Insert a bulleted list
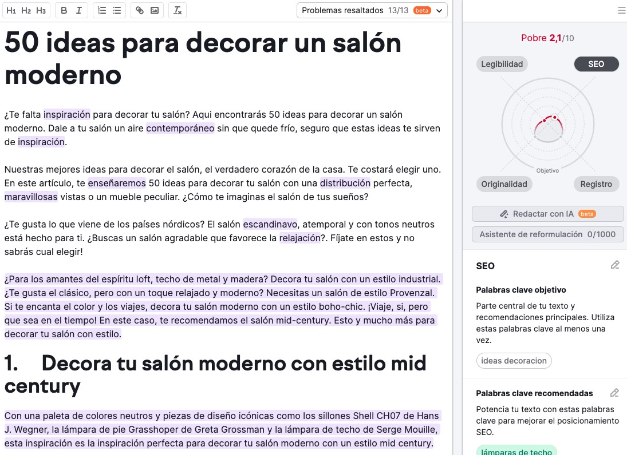 [x=117, y=10]
